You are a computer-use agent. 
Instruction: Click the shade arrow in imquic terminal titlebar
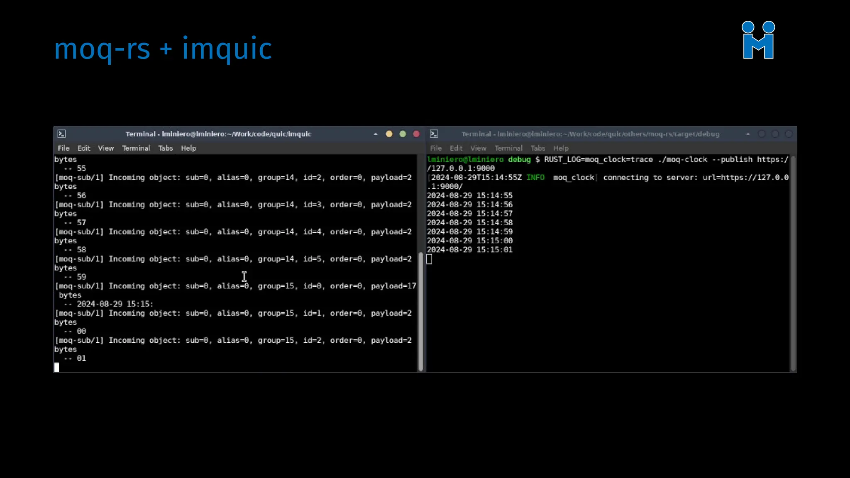[x=376, y=134]
